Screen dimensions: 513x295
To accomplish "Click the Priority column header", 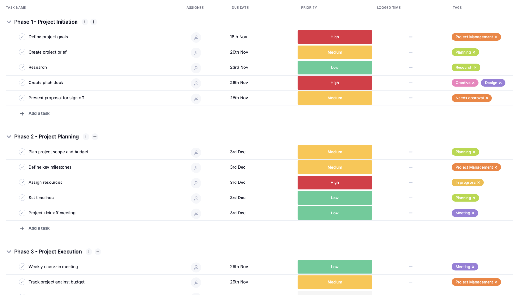I will pyautogui.click(x=309, y=8).
